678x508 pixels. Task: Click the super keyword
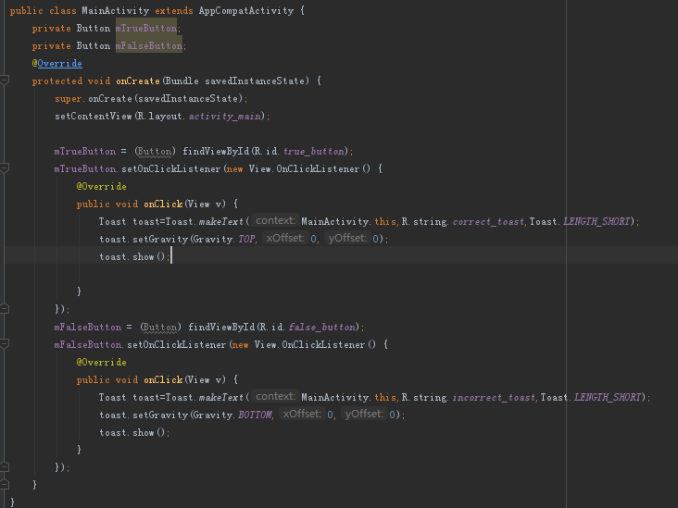pyautogui.click(x=68, y=99)
